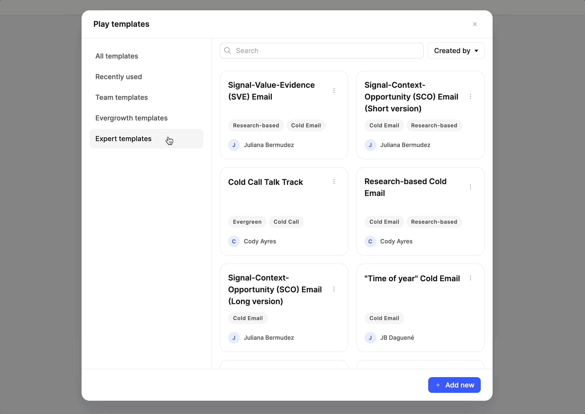Show All templates category
Viewport: 585px width, 414px height.
117,56
